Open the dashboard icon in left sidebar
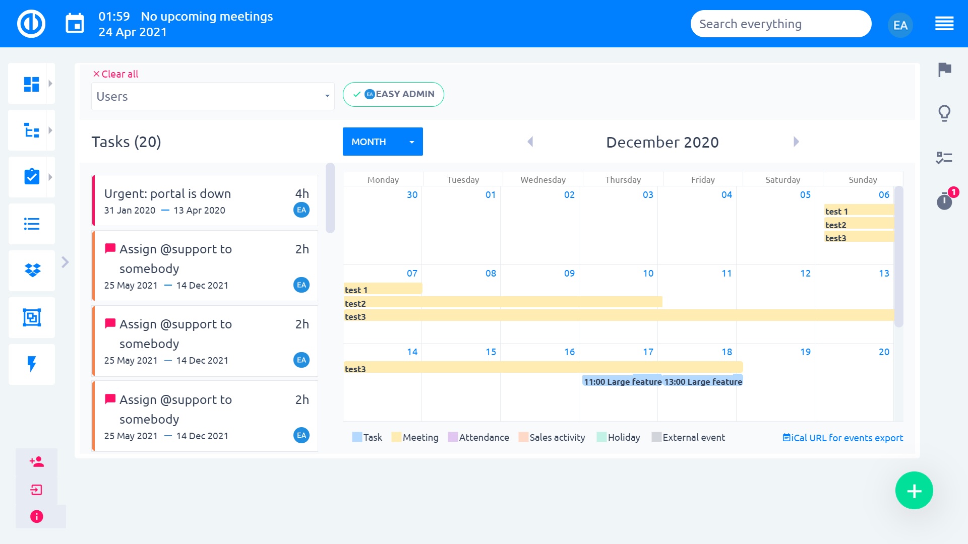 point(31,84)
